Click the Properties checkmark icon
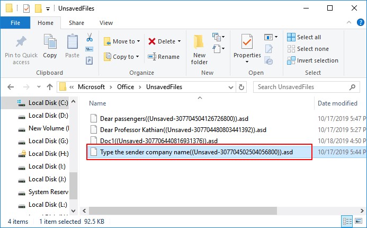The height and width of the screenshot is (228, 367). point(247,42)
